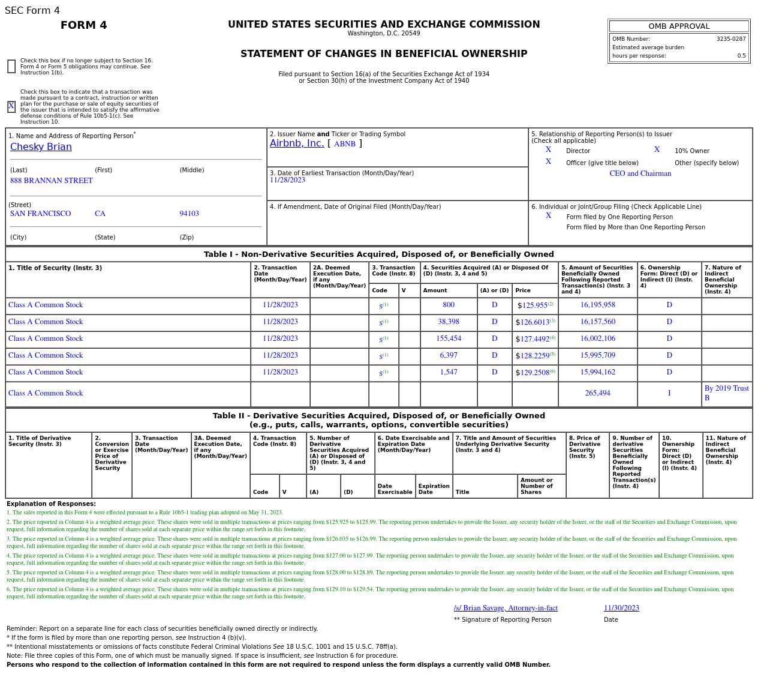Image resolution: width=758 pixels, height=683 pixels.
Task: Click the state value CA
Action: 100,214
